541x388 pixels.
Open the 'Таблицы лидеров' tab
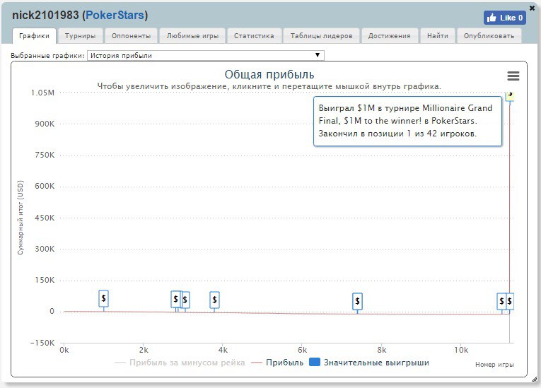(321, 35)
